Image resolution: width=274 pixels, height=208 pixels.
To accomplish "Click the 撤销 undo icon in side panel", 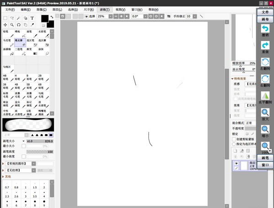I will [x=265, y=28].
